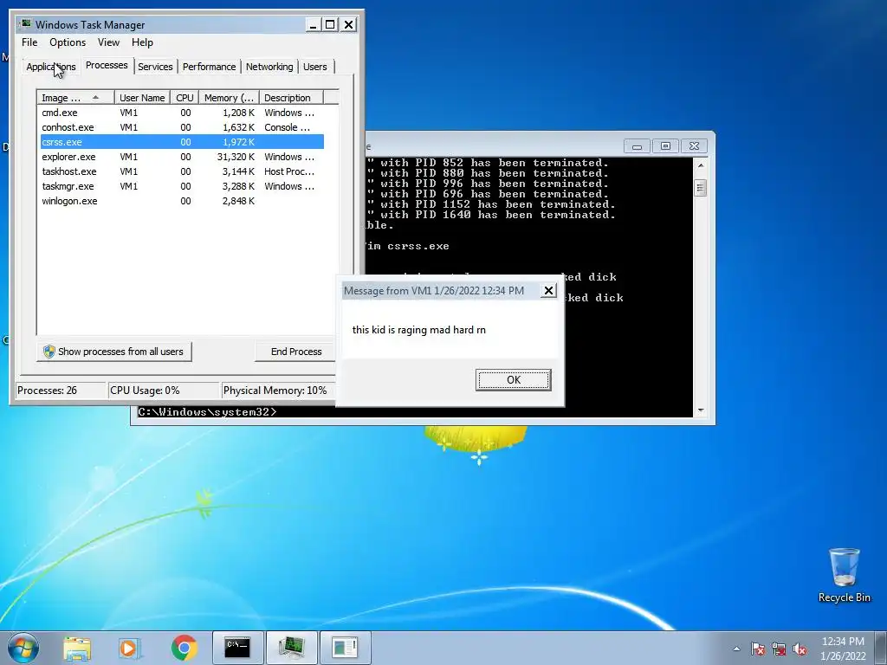Screen dimensions: 887x665
Task: Open the View menu in Task Manager
Action: coord(108,42)
